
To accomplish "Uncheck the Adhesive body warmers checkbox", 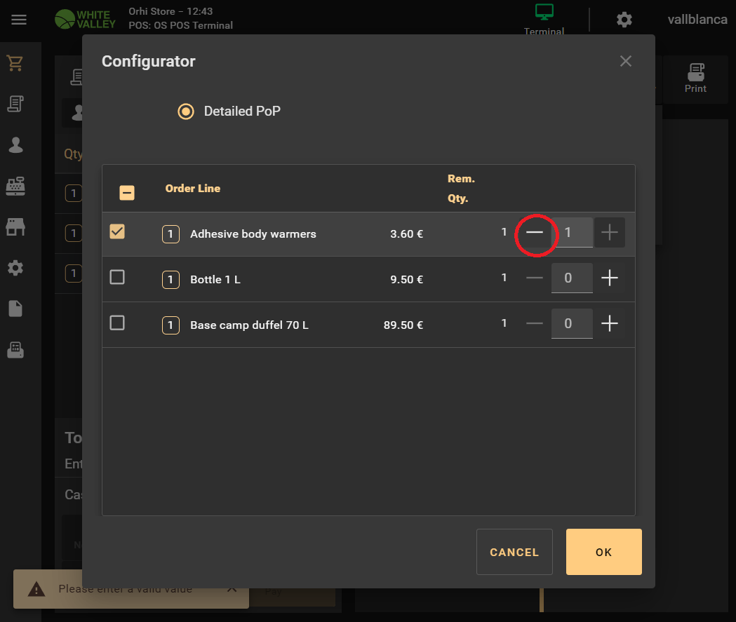I will point(117,231).
